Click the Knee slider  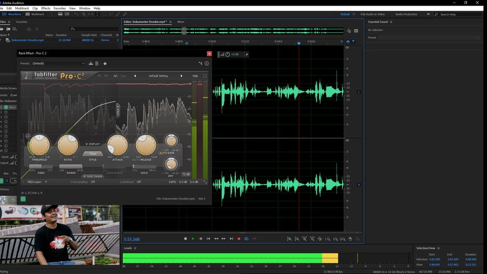click(41, 167)
